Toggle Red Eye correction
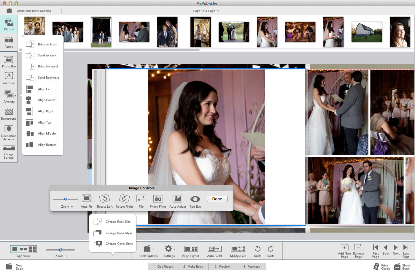Viewport: 415px width, 273px height. click(195, 201)
